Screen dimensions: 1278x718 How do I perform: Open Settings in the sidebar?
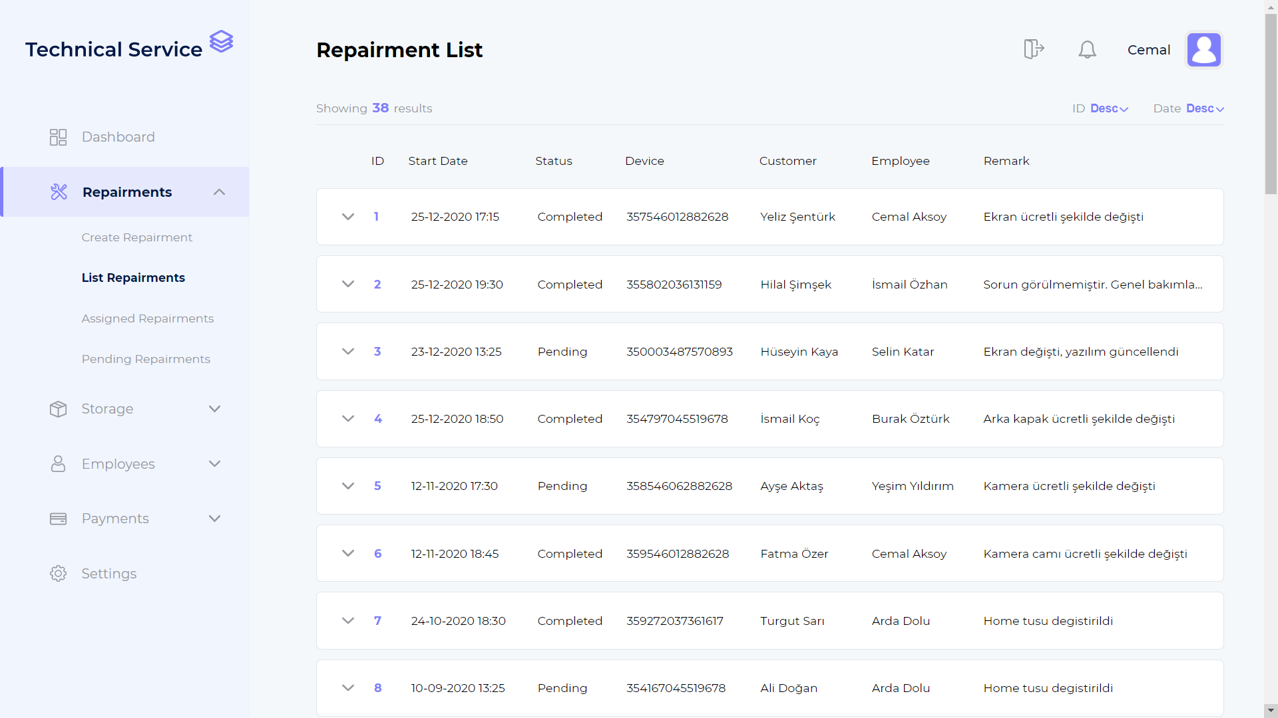coord(109,574)
